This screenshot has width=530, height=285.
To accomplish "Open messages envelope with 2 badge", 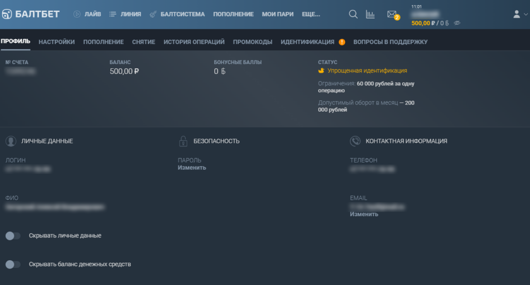I will coord(393,15).
